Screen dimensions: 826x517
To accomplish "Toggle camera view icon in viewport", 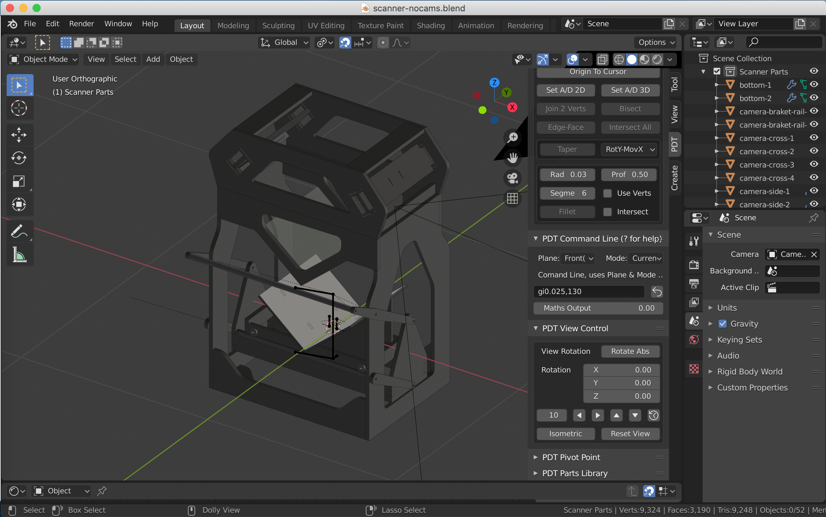I will pos(512,178).
